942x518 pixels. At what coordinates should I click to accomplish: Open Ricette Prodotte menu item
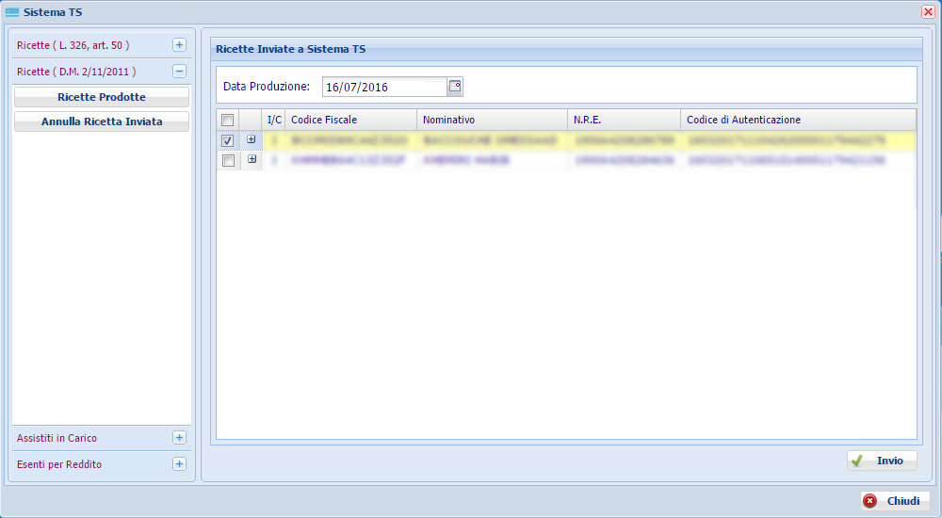coord(102,97)
